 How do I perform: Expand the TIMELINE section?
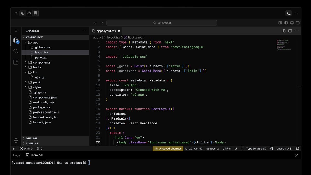click(x=55, y=143)
